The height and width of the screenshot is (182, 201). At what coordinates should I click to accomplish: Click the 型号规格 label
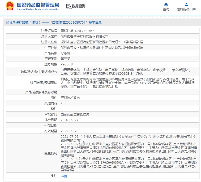(x=51, y=64)
